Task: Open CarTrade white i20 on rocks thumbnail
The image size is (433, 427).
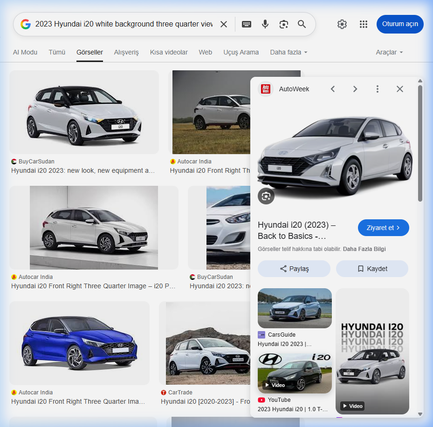Action: pos(208,343)
